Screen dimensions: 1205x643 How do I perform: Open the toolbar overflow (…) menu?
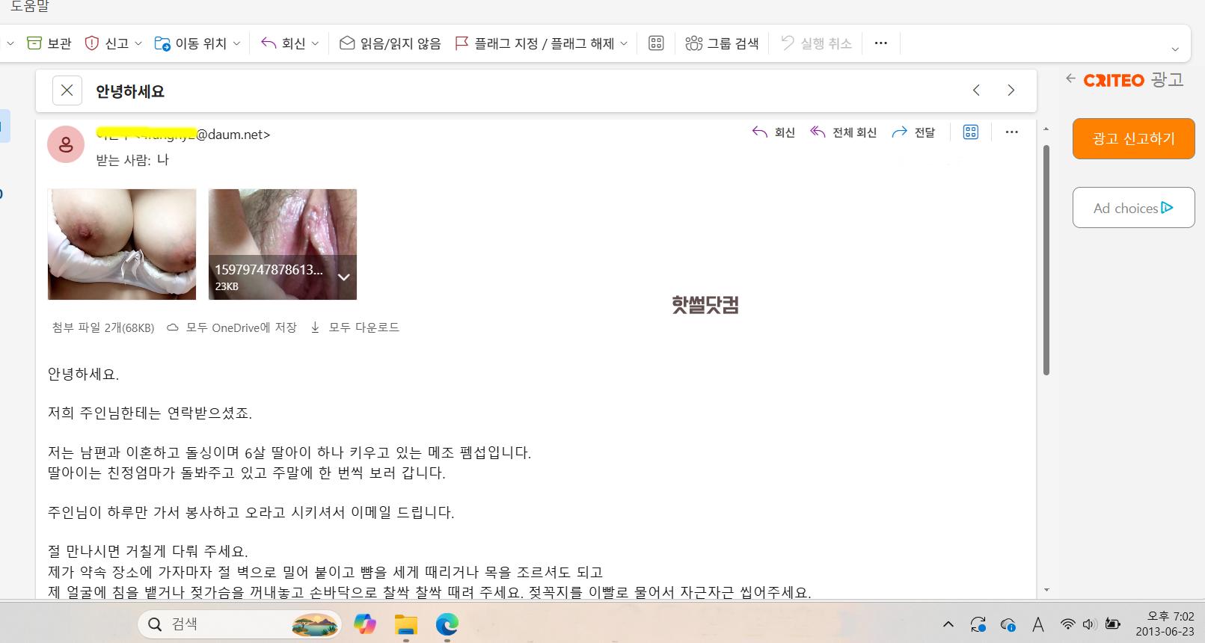[x=880, y=43]
